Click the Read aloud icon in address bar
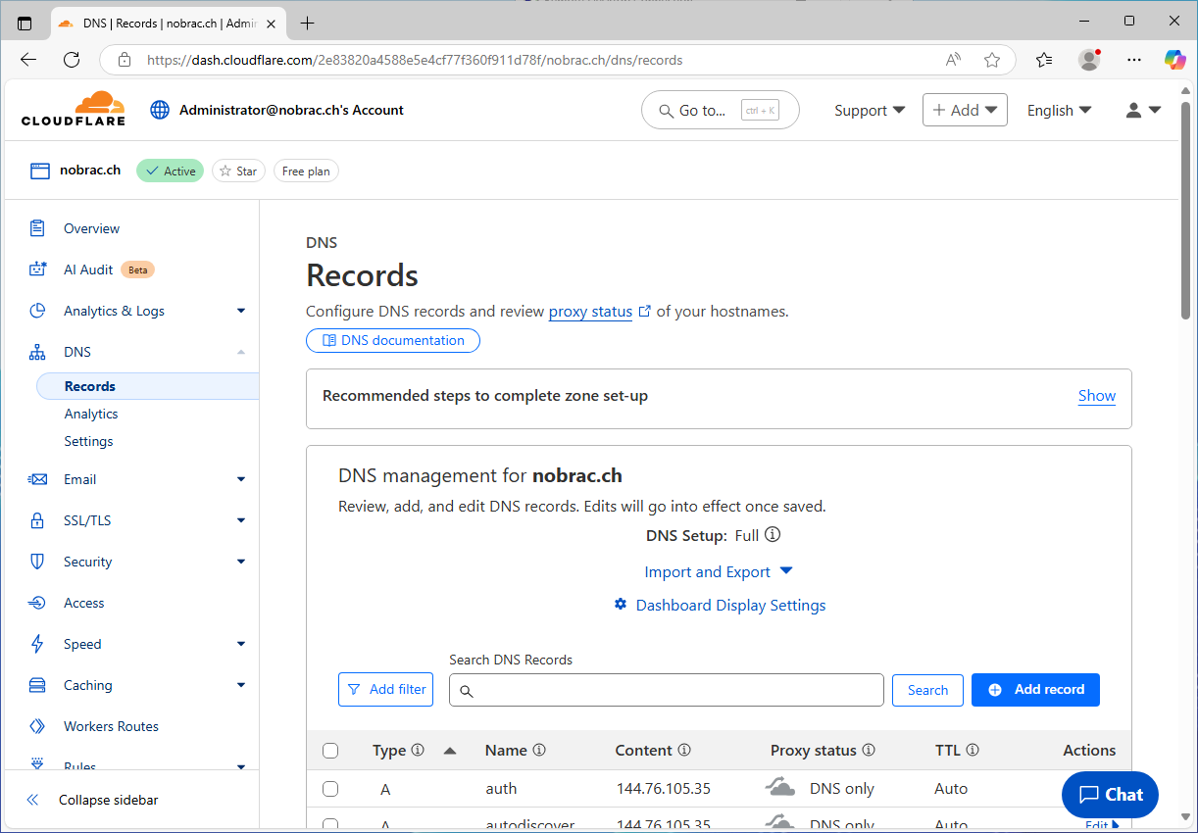 coord(953,60)
